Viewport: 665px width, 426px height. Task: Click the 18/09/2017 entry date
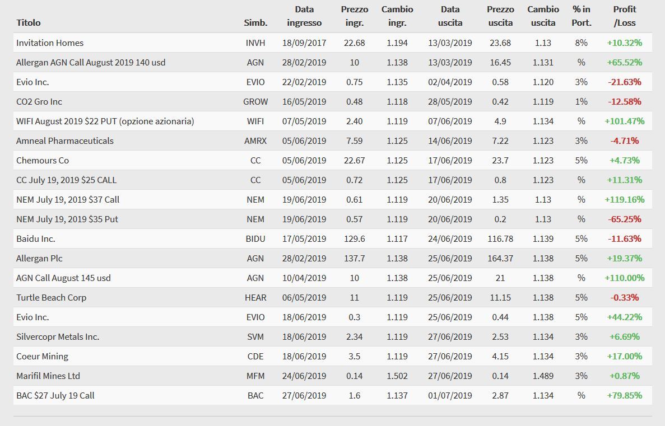304,43
